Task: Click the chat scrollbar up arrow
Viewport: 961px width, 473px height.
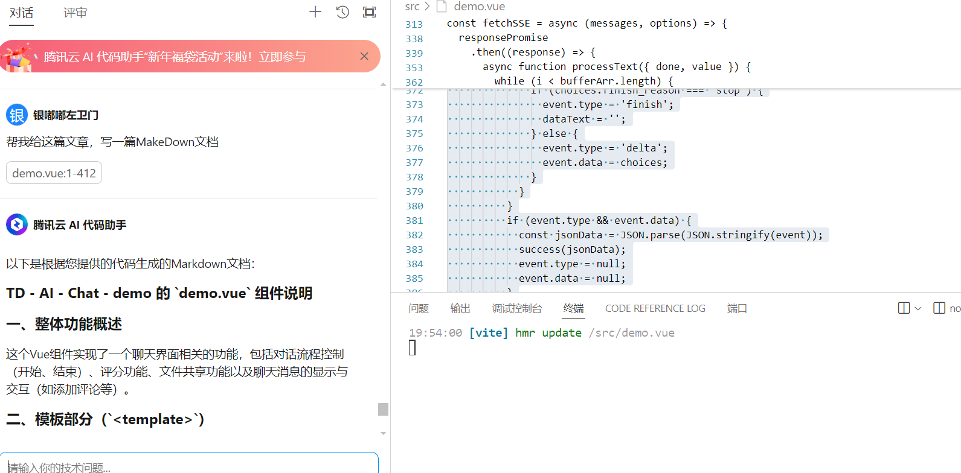Action: coord(383,85)
